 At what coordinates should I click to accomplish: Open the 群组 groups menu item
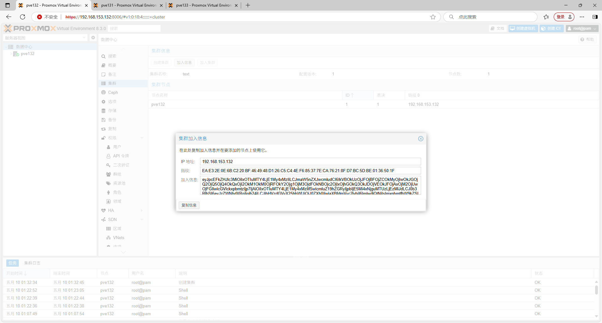(123, 174)
